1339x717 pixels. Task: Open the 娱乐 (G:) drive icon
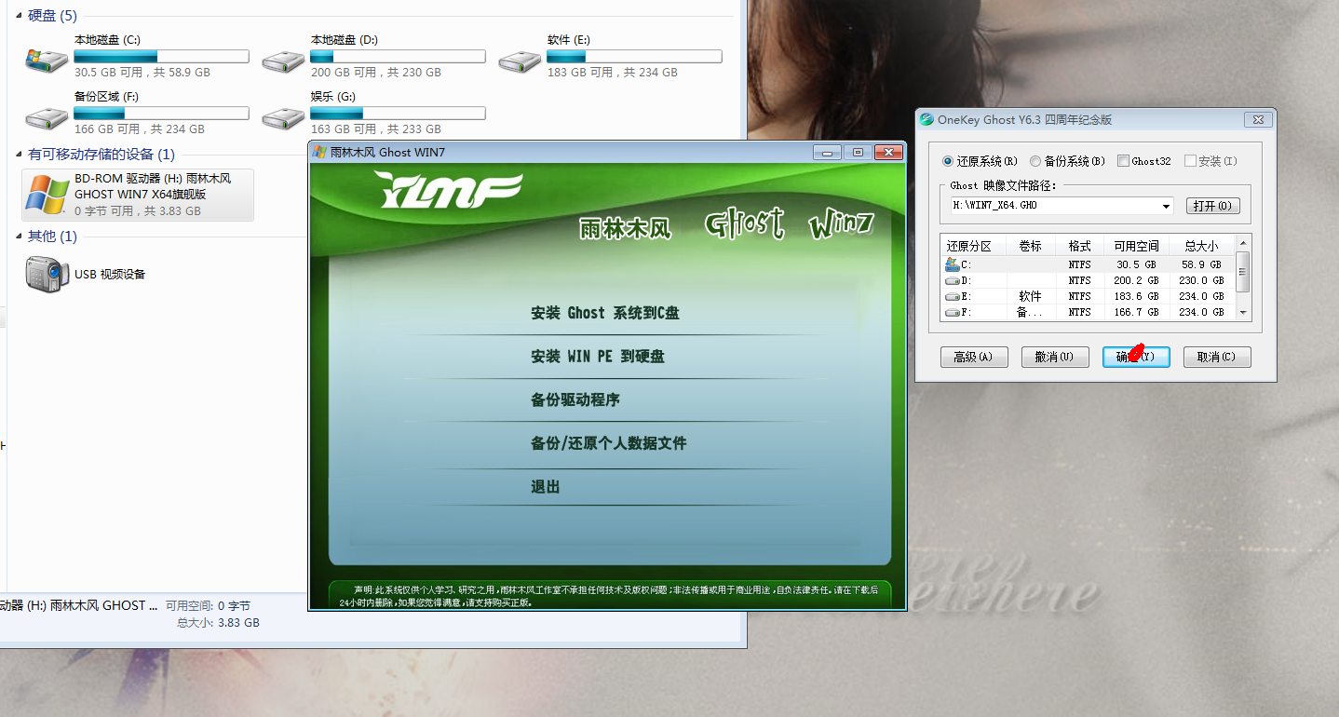coord(283,117)
